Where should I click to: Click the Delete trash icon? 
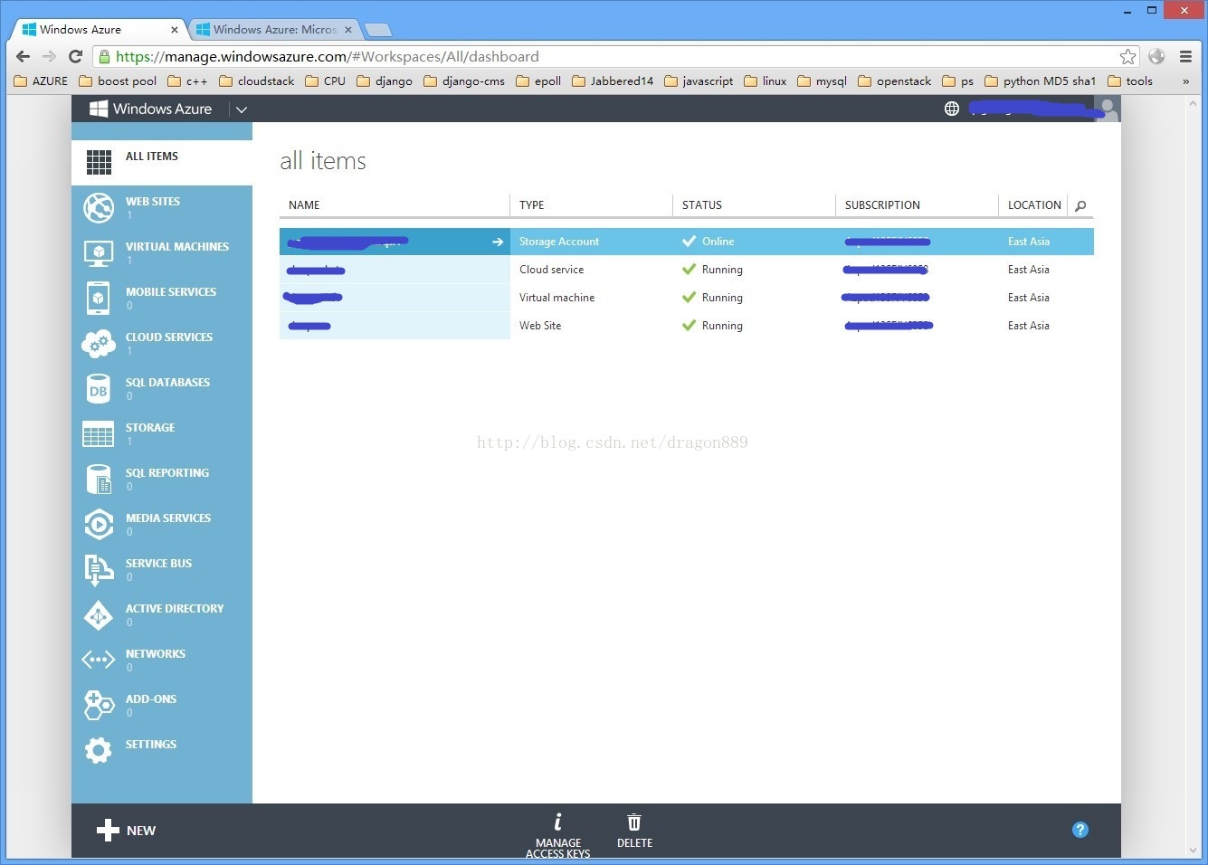pyautogui.click(x=634, y=822)
